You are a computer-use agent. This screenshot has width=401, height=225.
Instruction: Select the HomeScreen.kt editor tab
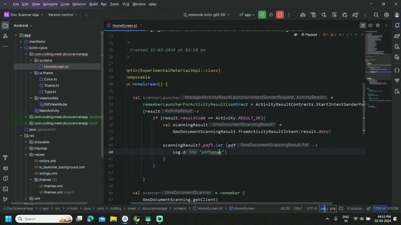click(x=125, y=26)
